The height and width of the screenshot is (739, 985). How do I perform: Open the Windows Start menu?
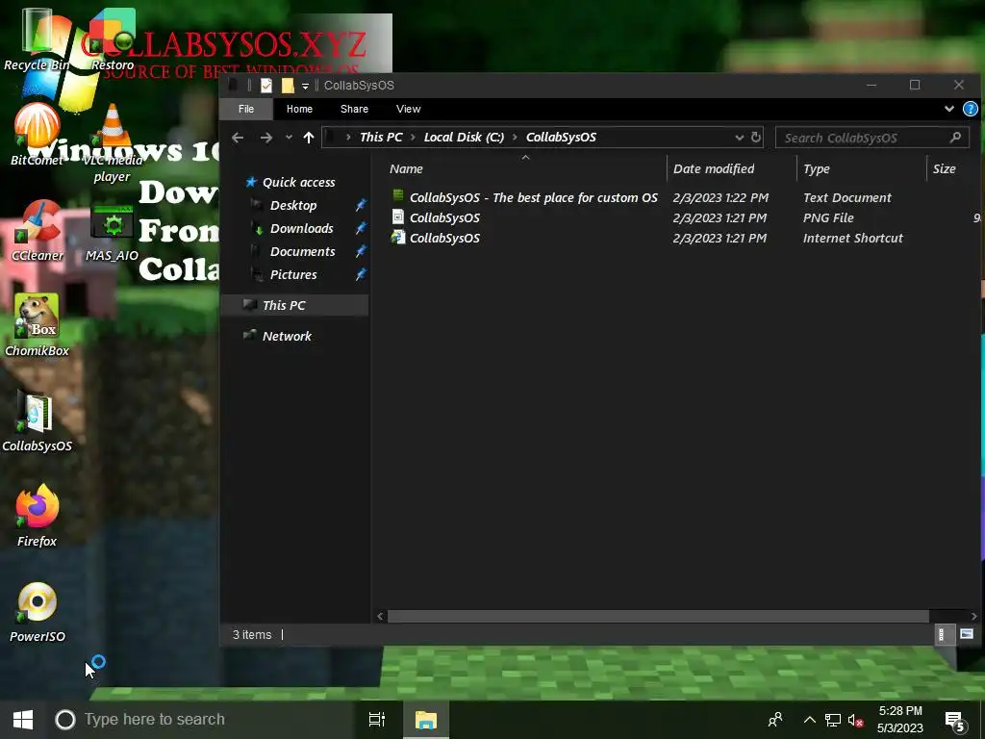pos(23,720)
